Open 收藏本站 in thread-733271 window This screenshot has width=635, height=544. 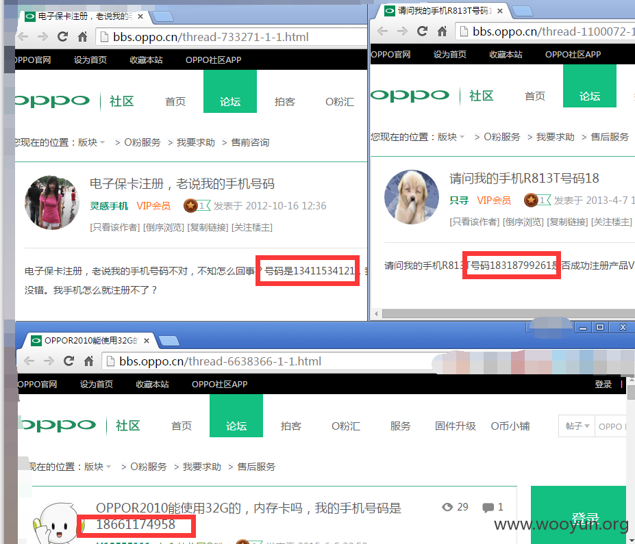pyautogui.click(x=146, y=60)
